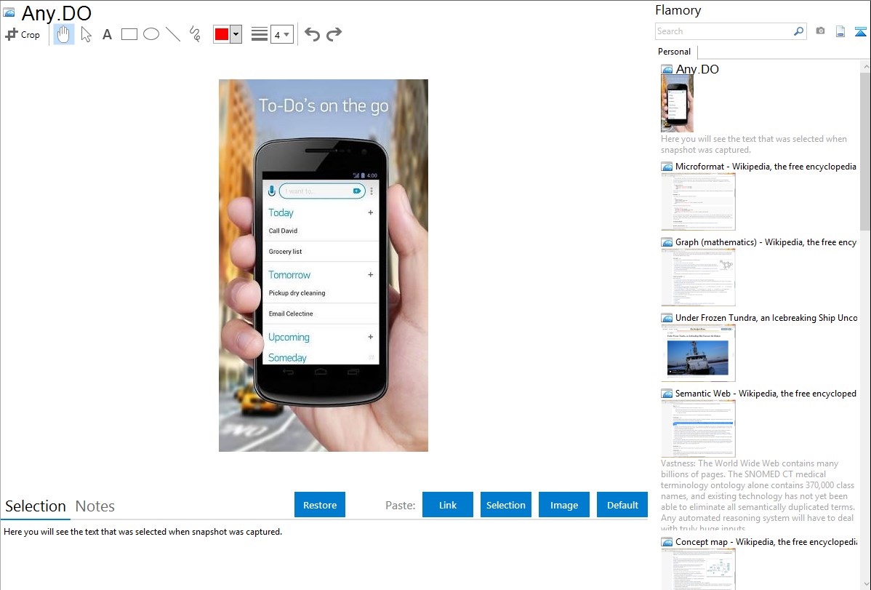
Task: Activate the hand pan tool
Action: pos(63,34)
